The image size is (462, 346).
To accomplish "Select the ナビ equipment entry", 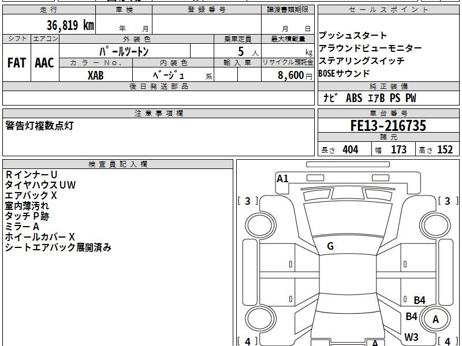I will pos(330,97).
